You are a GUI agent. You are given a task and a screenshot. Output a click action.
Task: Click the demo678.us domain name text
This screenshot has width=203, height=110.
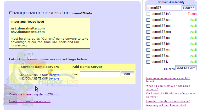[161, 38]
